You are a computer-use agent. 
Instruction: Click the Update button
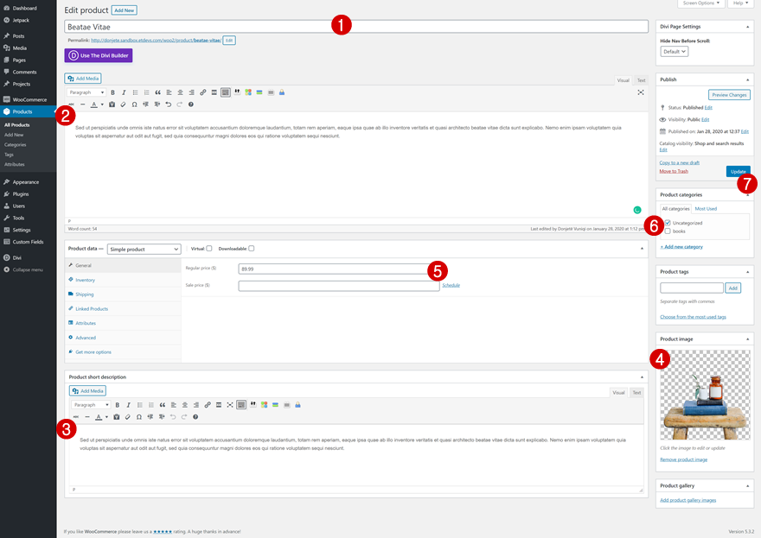[739, 172]
